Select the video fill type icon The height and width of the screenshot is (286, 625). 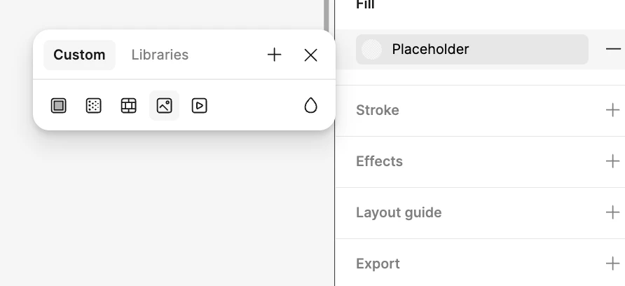pos(200,106)
